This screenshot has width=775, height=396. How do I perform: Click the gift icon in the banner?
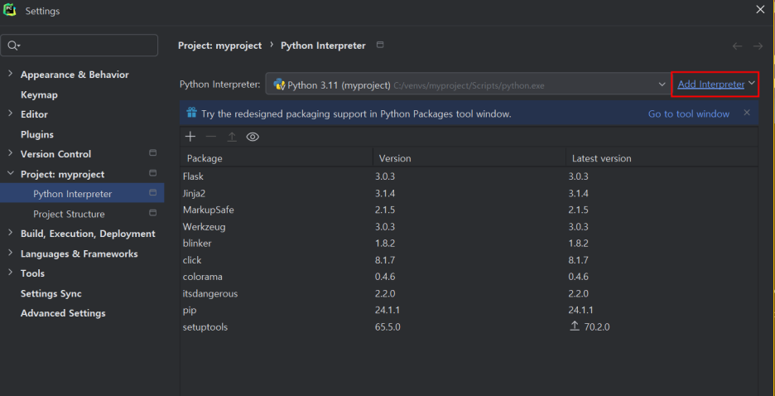(192, 113)
